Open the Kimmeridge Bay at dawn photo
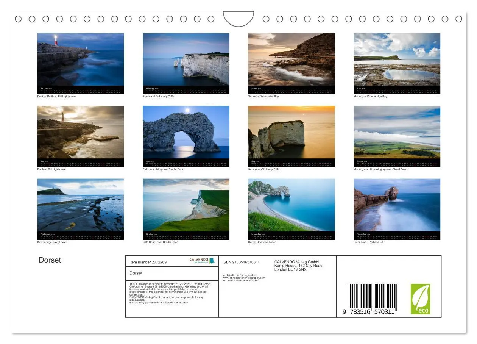Image resolution: width=477 pixels, height=344 pixels. point(81,205)
